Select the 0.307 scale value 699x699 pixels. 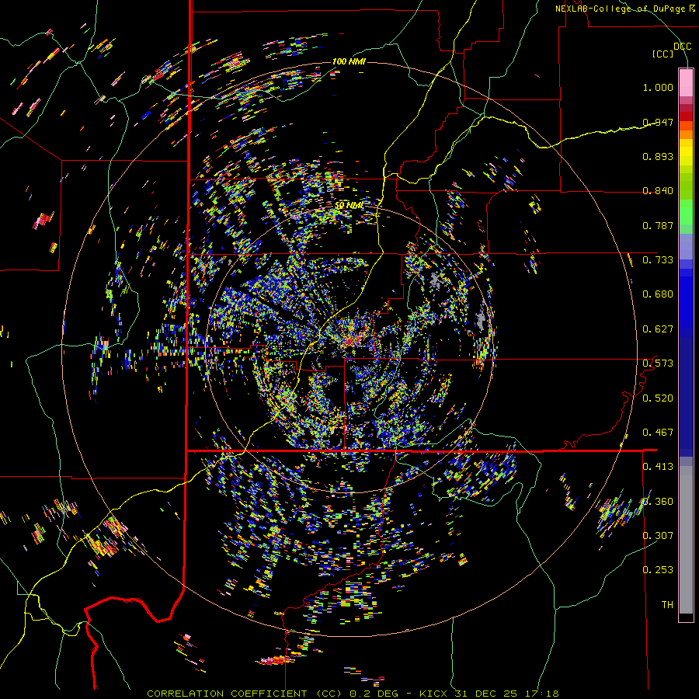(658, 536)
